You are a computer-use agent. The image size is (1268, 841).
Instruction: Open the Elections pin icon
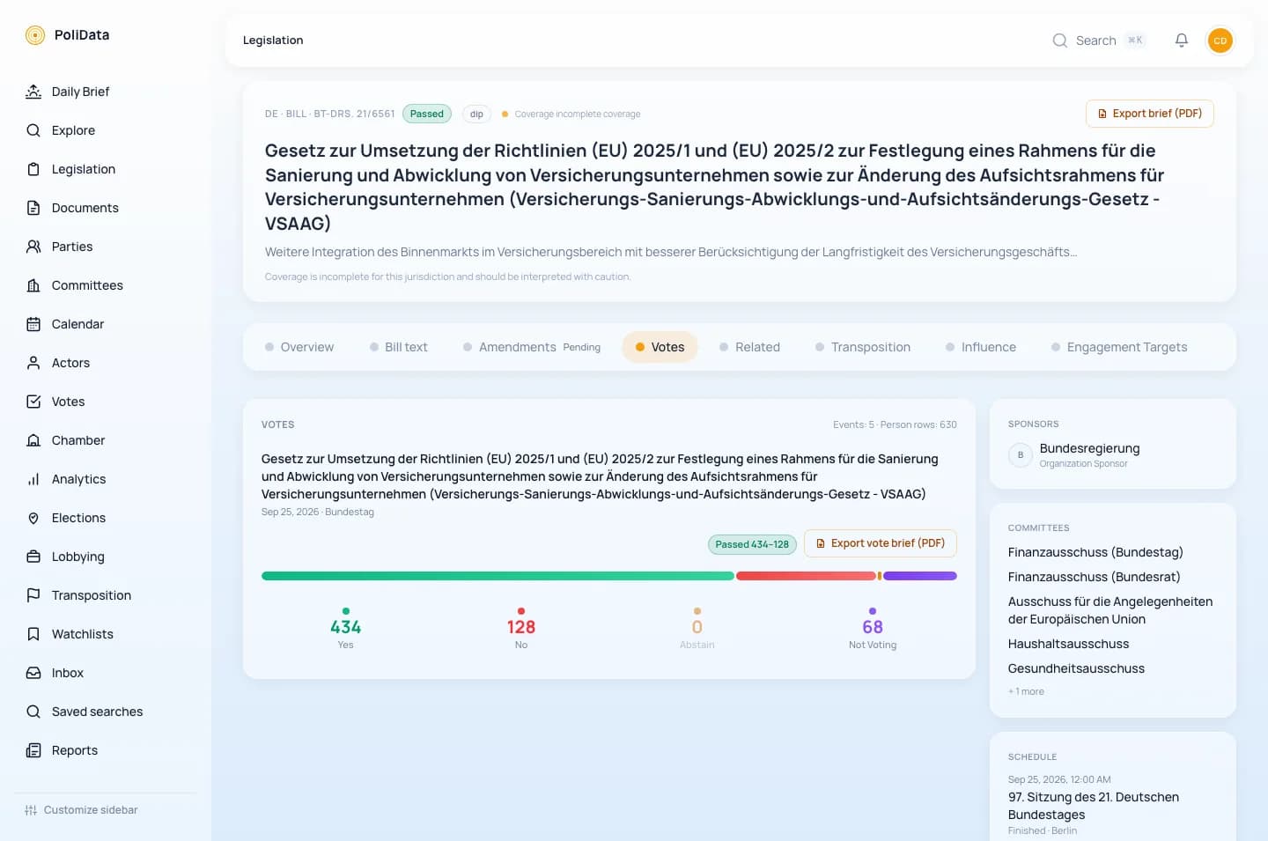33,518
